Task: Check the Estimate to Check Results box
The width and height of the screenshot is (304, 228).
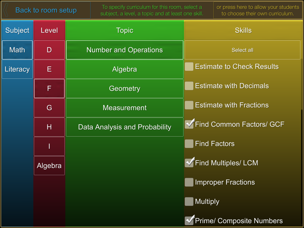Action: (x=189, y=67)
